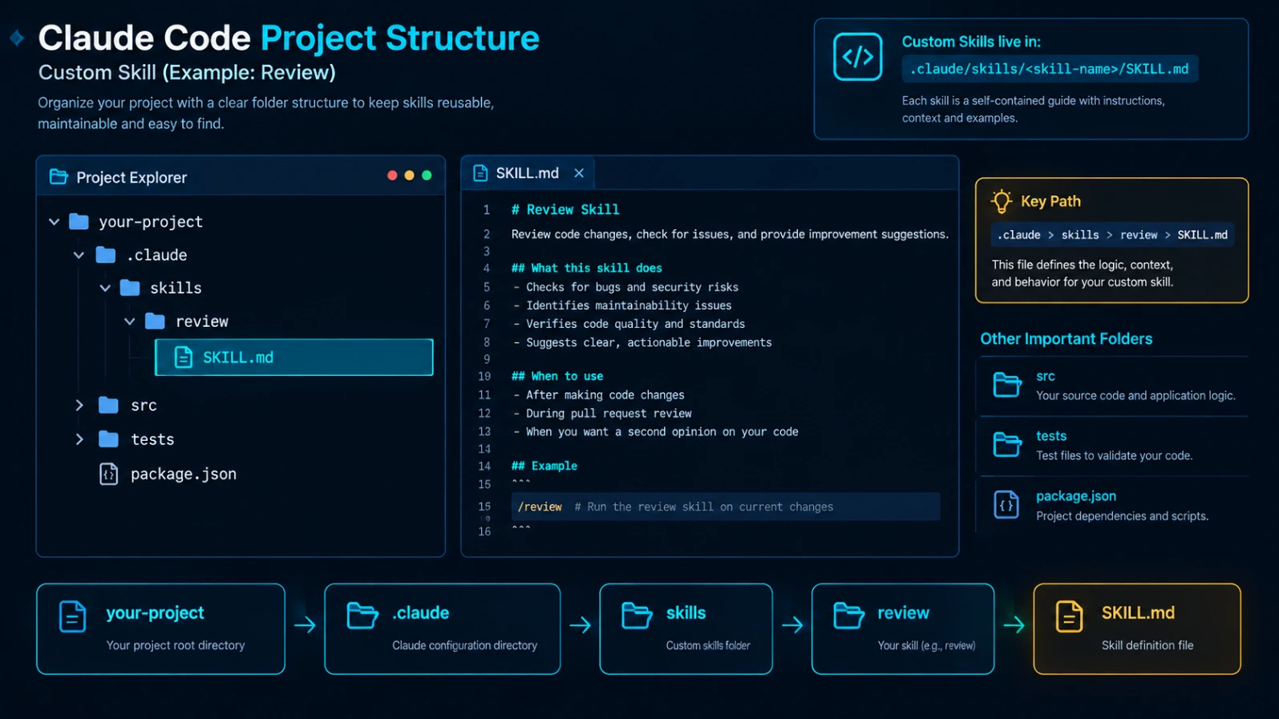The width and height of the screenshot is (1279, 719).
Task: Select package.json in the Project Explorer
Action: pos(168,474)
